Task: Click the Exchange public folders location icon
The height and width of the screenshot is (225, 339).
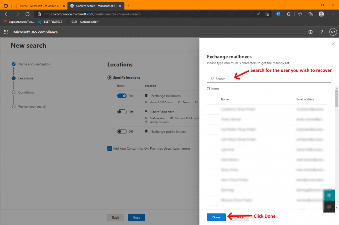Action: click(147, 131)
